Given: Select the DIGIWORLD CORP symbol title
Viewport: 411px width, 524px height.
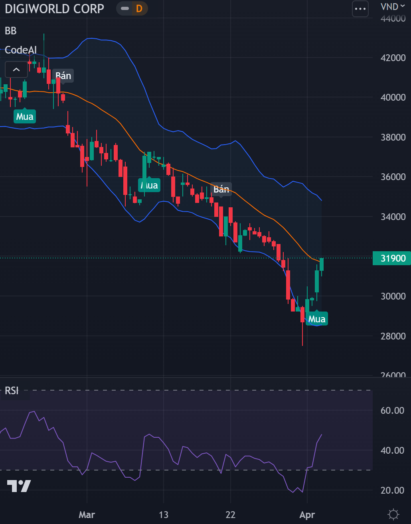Looking at the screenshot, I should click(x=55, y=8).
